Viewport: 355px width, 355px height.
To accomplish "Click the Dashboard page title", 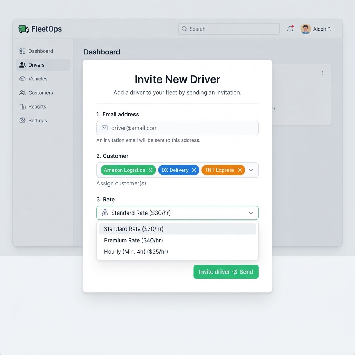I will point(102,52).
